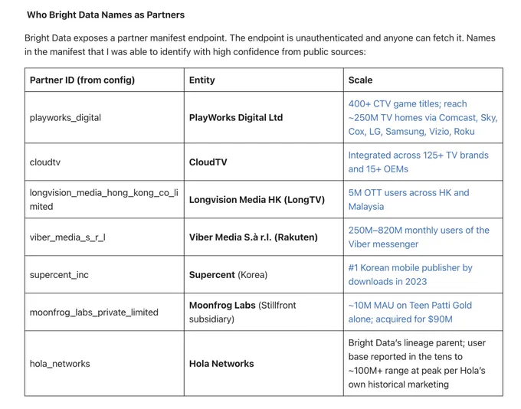
Task: Open the #1 Korean mobile publisher link
Action: 411,275
